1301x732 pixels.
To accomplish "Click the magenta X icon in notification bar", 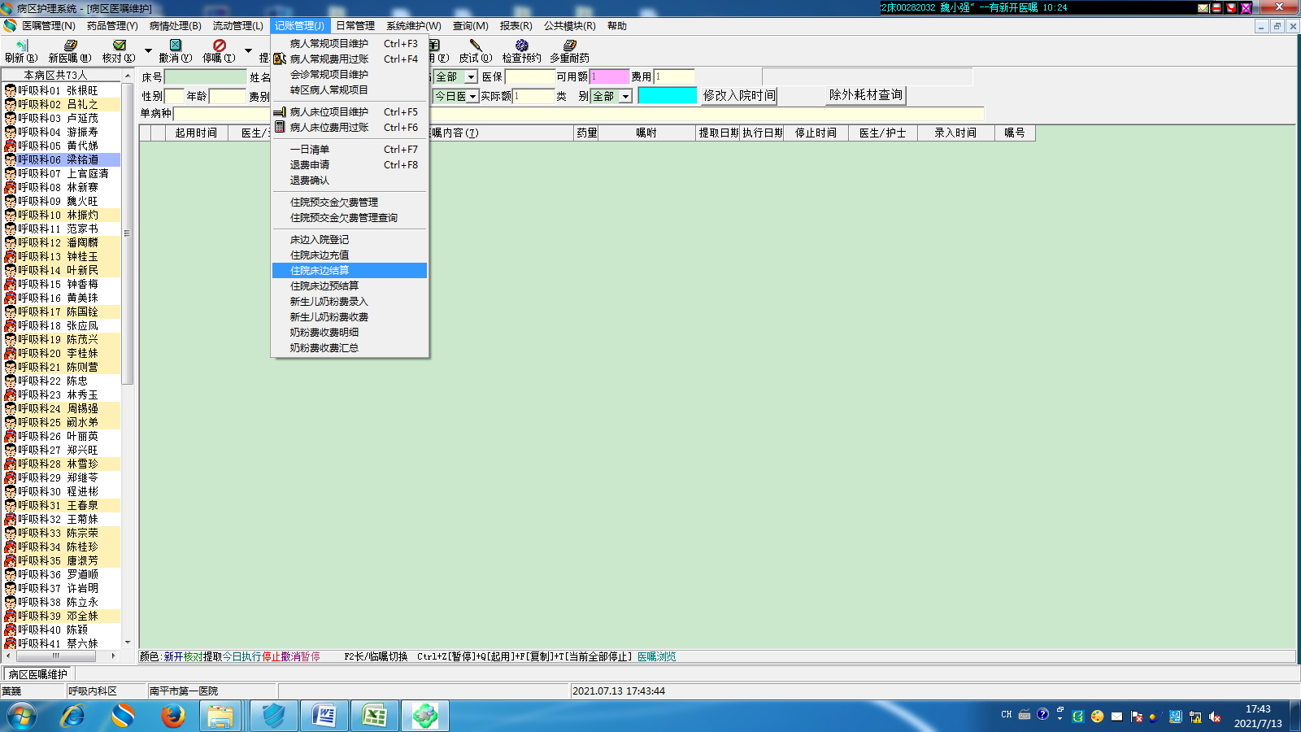I will [1246, 7].
